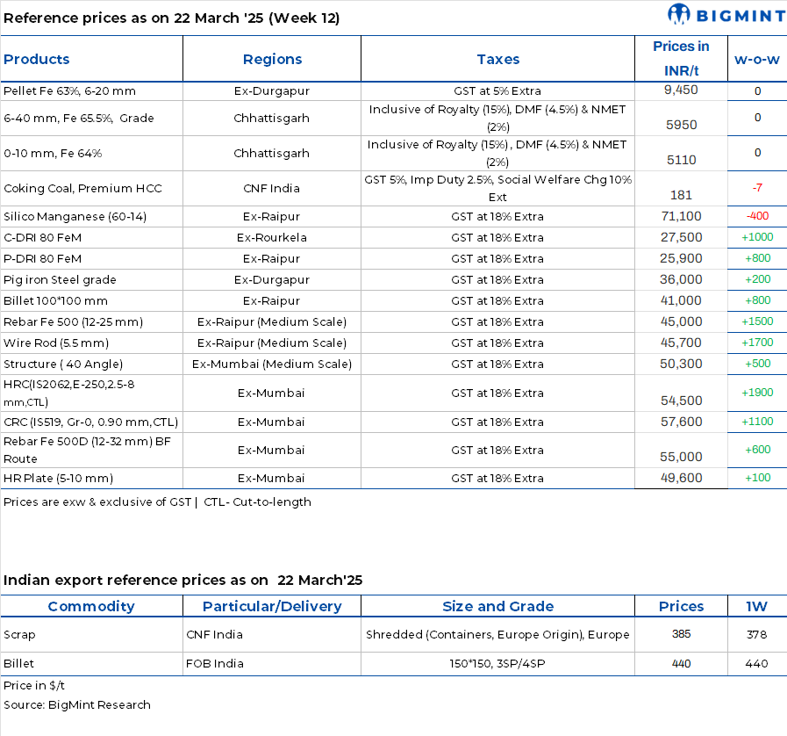This screenshot has height=736, width=787.
Task: Click the FOB India delivery cell
Action: coord(215,664)
